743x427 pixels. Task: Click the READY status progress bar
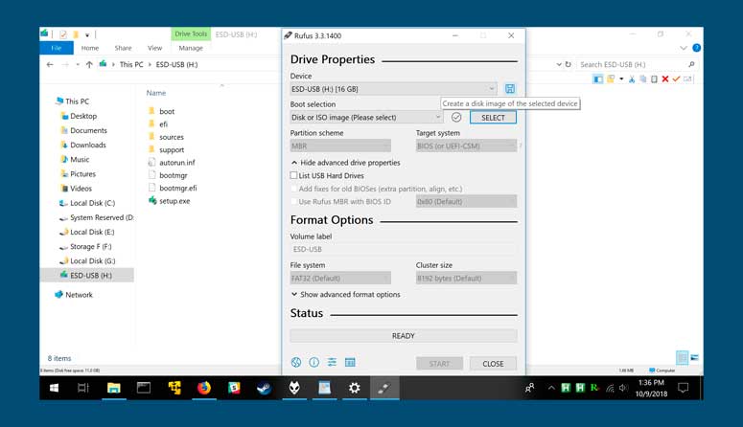[x=404, y=336]
